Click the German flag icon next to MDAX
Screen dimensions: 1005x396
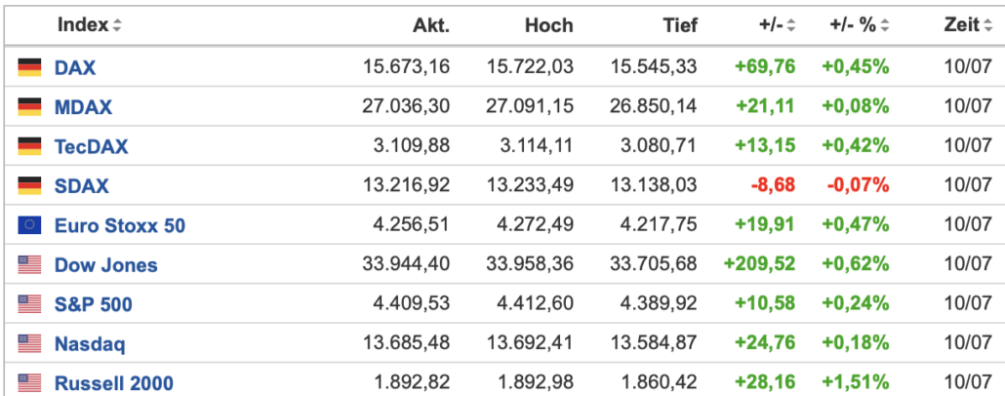click(29, 106)
